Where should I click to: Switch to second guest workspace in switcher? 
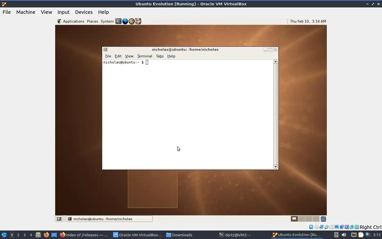pos(302,219)
